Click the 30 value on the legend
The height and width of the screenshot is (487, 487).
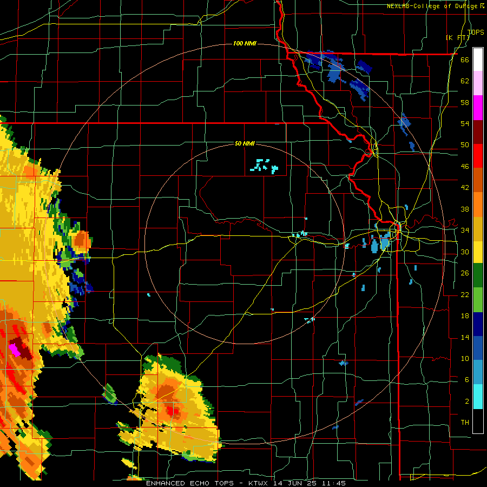coord(465,252)
